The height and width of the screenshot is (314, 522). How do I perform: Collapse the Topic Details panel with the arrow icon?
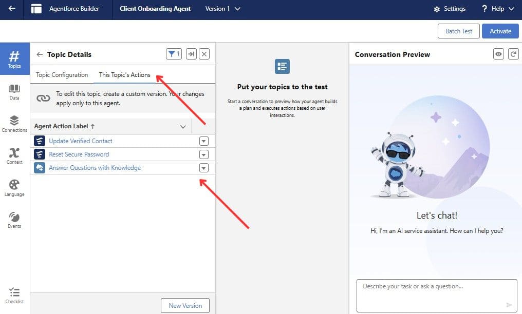click(x=191, y=54)
